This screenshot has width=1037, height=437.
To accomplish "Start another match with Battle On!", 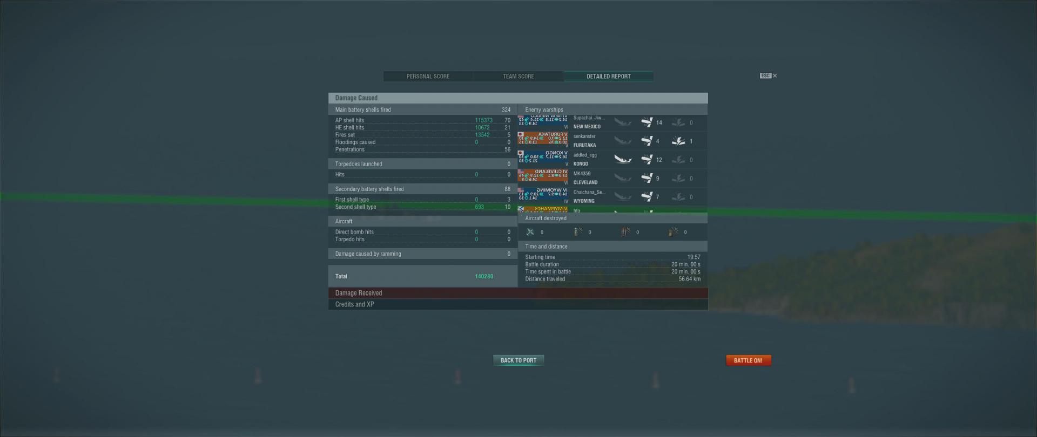I will (748, 360).
